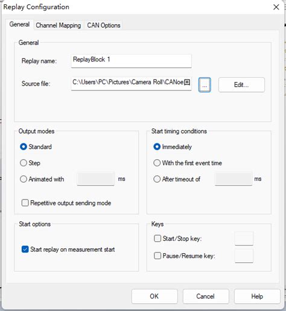The height and width of the screenshot is (311, 286).
Task: Open Help for this dialog
Action: click(x=257, y=297)
